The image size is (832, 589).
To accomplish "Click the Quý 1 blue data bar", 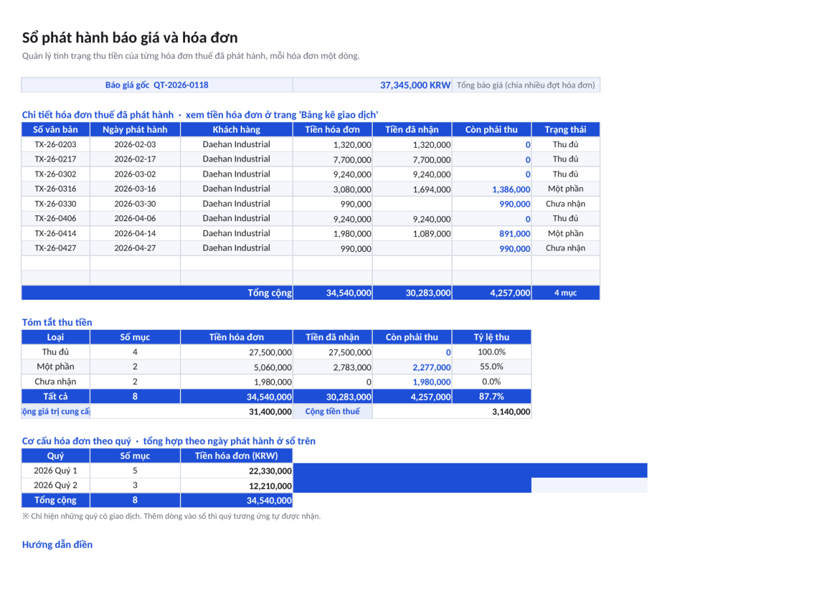I will [470, 471].
